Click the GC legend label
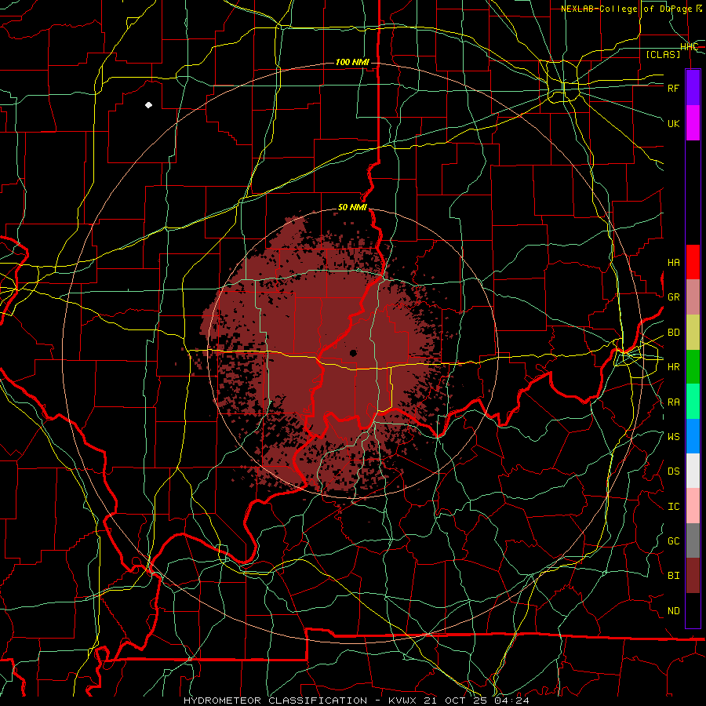This screenshot has height=706, width=706. (673, 541)
